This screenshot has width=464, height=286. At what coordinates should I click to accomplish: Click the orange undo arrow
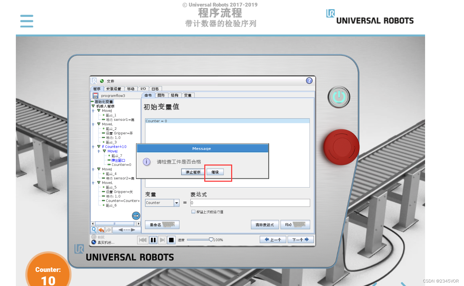(x=101, y=230)
